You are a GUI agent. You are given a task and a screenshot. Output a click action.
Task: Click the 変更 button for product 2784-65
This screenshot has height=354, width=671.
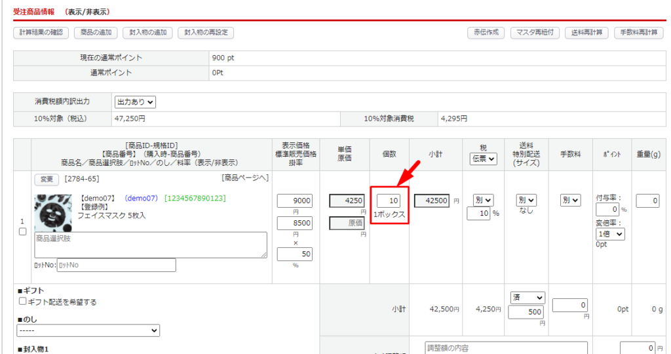(x=47, y=180)
